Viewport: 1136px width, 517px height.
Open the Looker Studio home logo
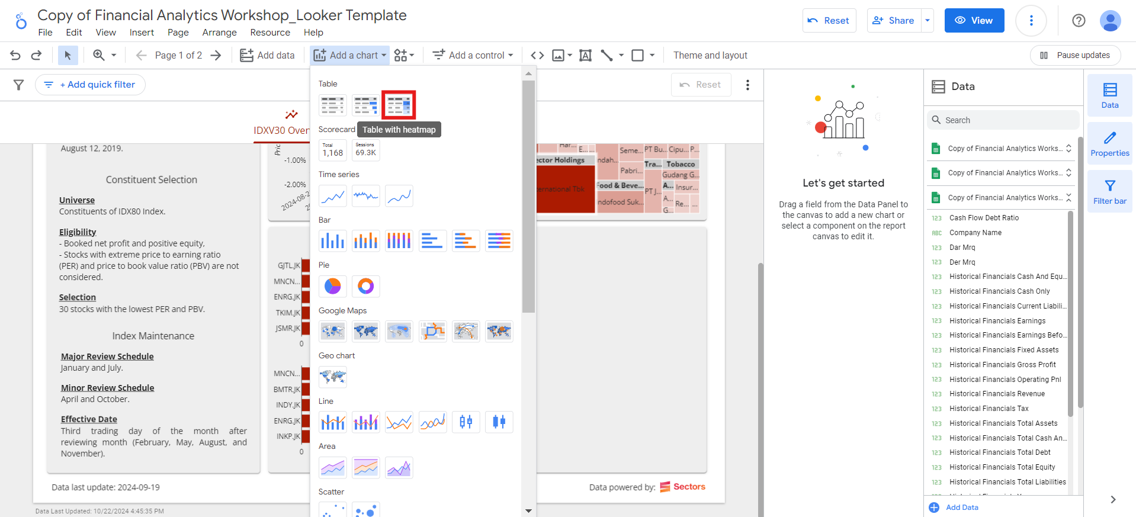tap(21, 21)
